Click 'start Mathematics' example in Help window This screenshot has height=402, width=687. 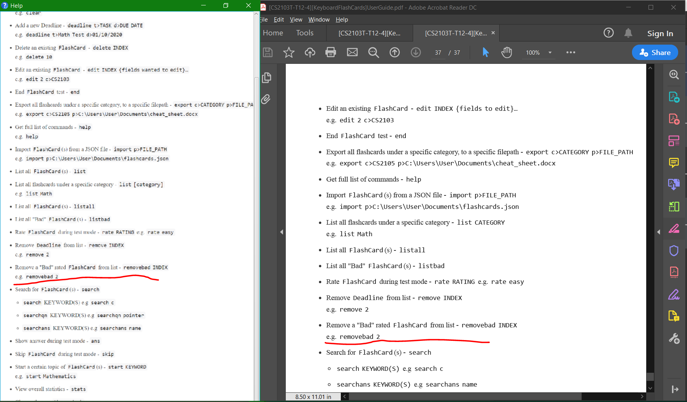point(51,376)
